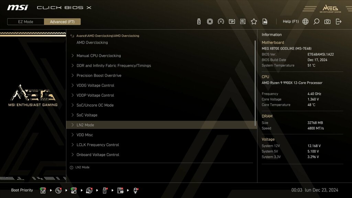Click Core Voltage value 1.360 V
Viewport: 352px width, 198px height.
click(313, 99)
